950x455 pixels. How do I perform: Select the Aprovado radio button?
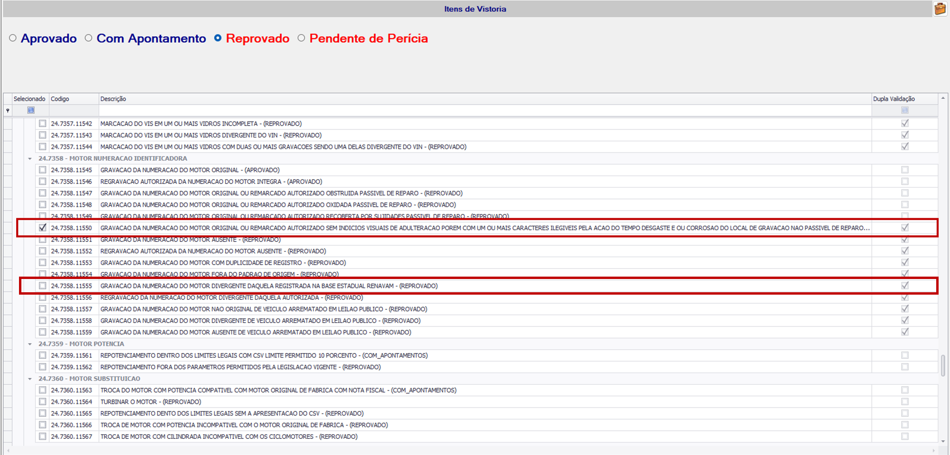pos(13,38)
